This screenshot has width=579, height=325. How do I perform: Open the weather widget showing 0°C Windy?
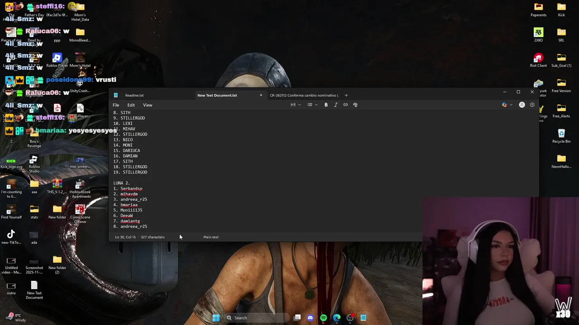pyautogui.click(x=16, y=318)
